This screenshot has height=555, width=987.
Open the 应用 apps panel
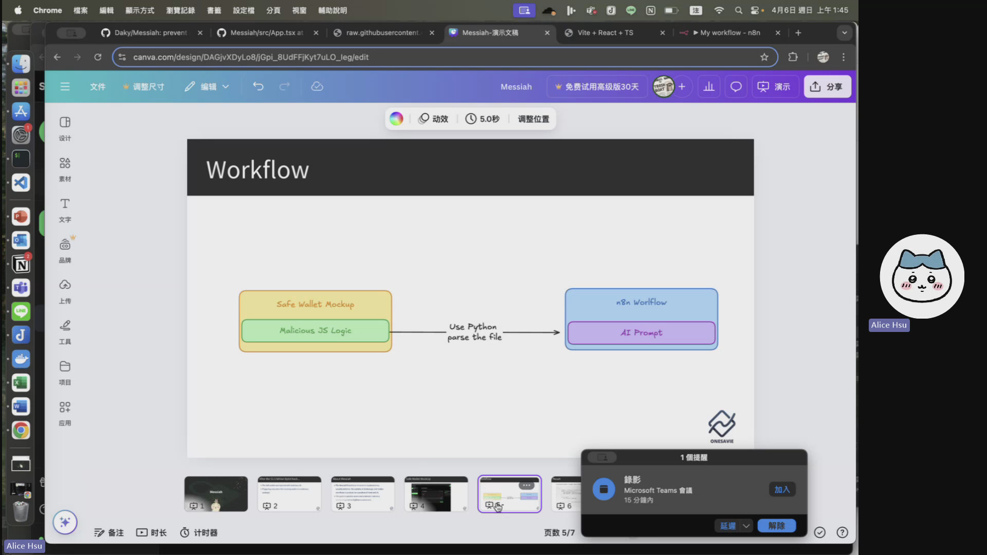pyautogui.click(x=65, y=414)
